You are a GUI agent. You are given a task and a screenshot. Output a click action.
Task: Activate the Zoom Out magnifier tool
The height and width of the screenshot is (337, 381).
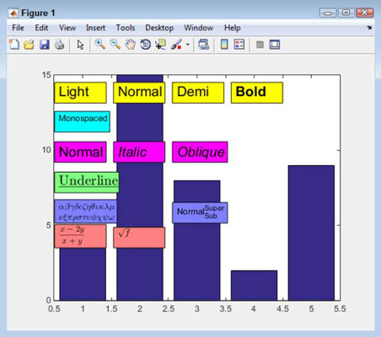115,45
